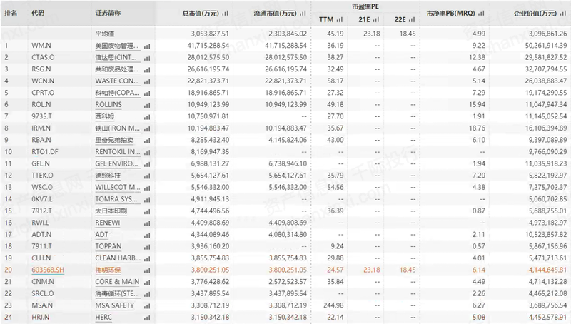Open chart icon for IRM.N row
The height and width of the screenshot is (324, 571).
pos(147,129)
